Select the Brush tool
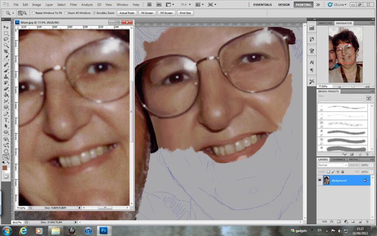 pos(7,70)
